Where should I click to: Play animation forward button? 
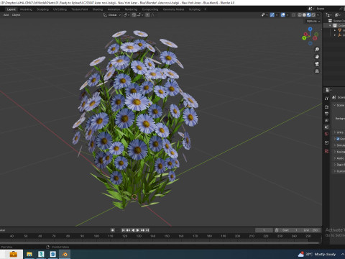138,230
